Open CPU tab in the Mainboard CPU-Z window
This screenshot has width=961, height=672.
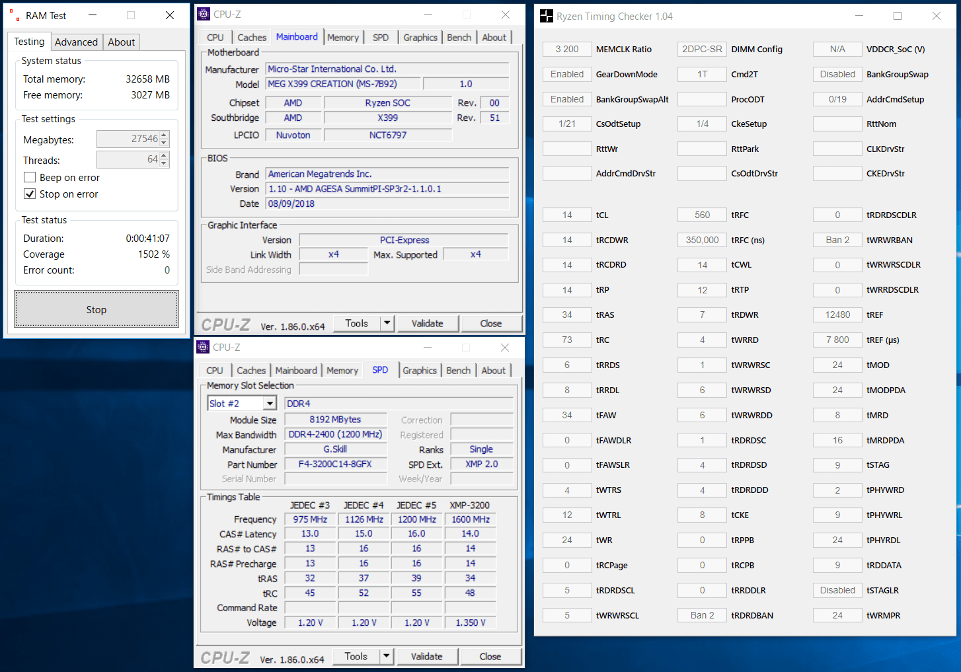pyautogui.click(x=215, y=38)
